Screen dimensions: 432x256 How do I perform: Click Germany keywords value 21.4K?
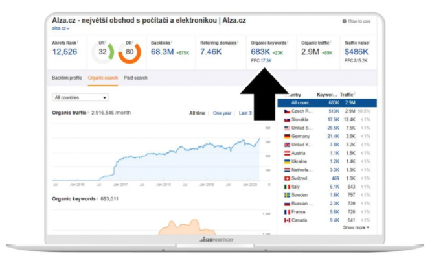(x=333, y=136)
